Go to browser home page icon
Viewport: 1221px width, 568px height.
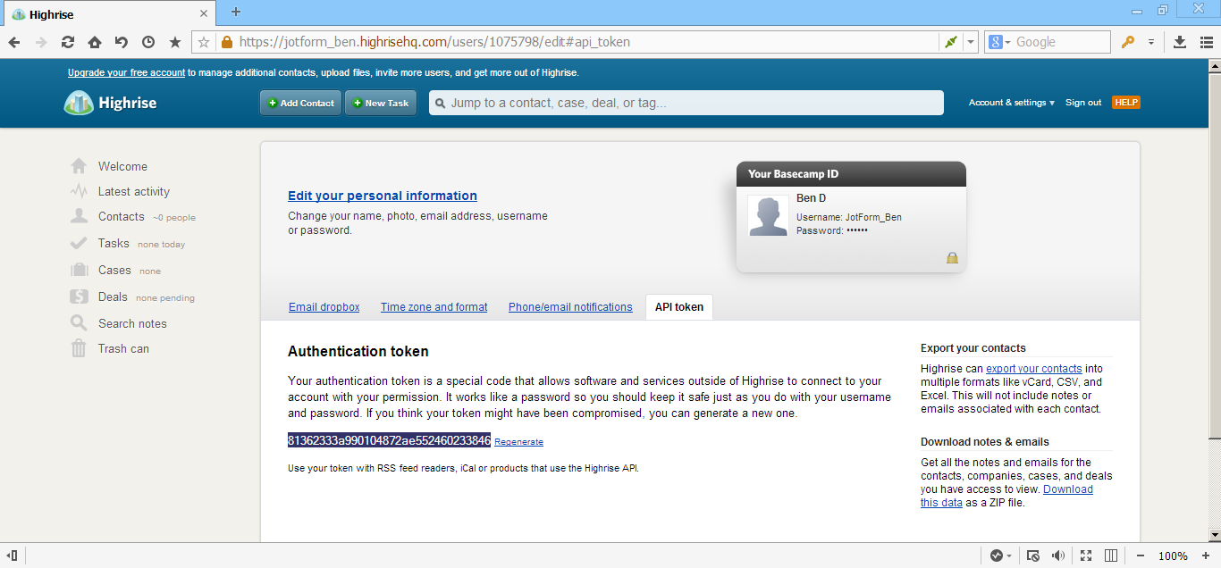tap(95, 42)
